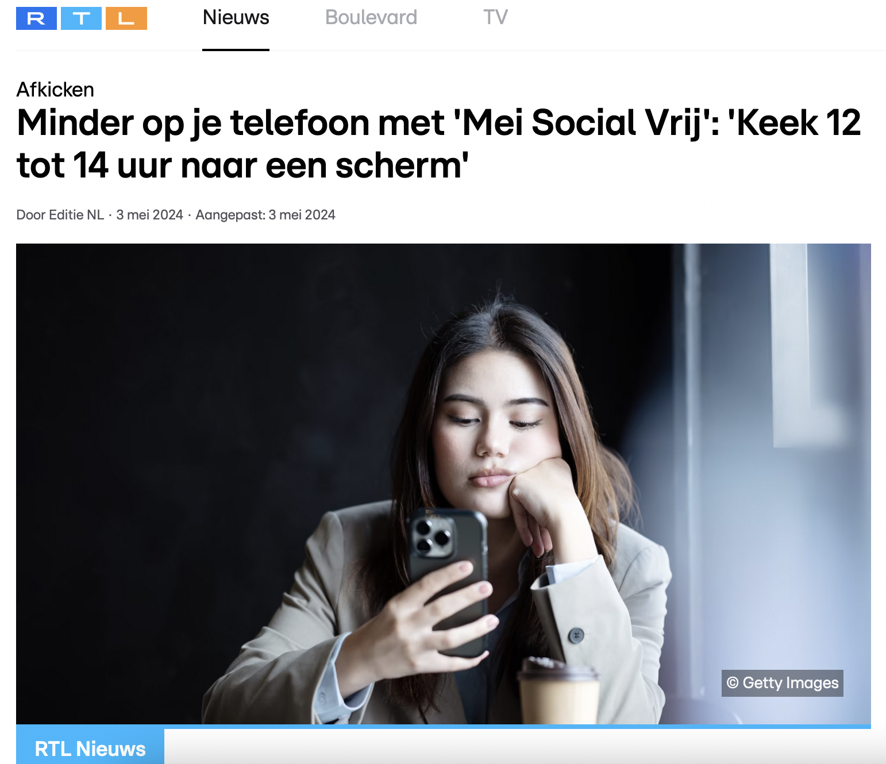Image resolution: width=886 pixels, height=764 pixels.
Task: Go to the TV tab
Action: tap(495, 17)
